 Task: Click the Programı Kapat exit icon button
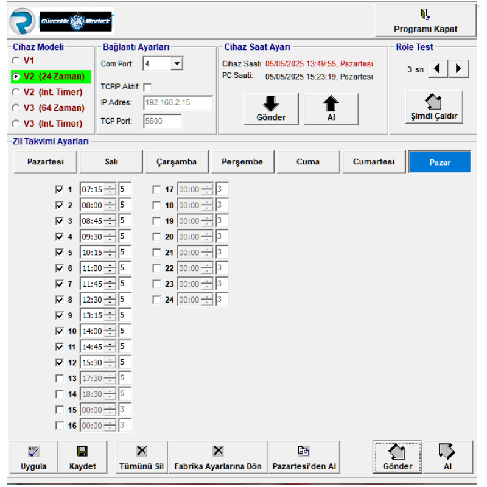(x=425, y=21)
